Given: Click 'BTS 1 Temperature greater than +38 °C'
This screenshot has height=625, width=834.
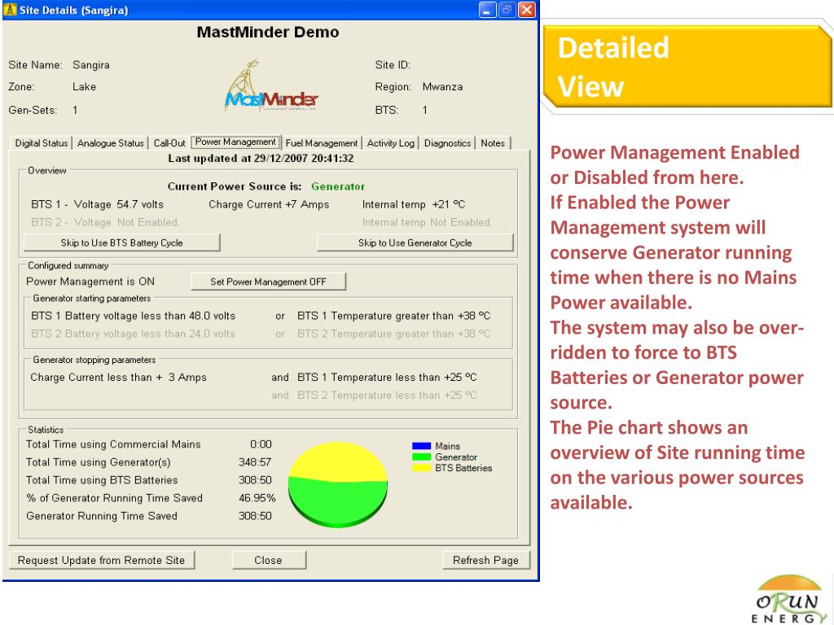Looking at the screenshot, I should coord(393,317).
